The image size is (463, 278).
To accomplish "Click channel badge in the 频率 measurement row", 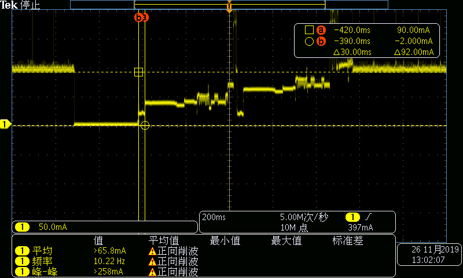I will point(23,261).
